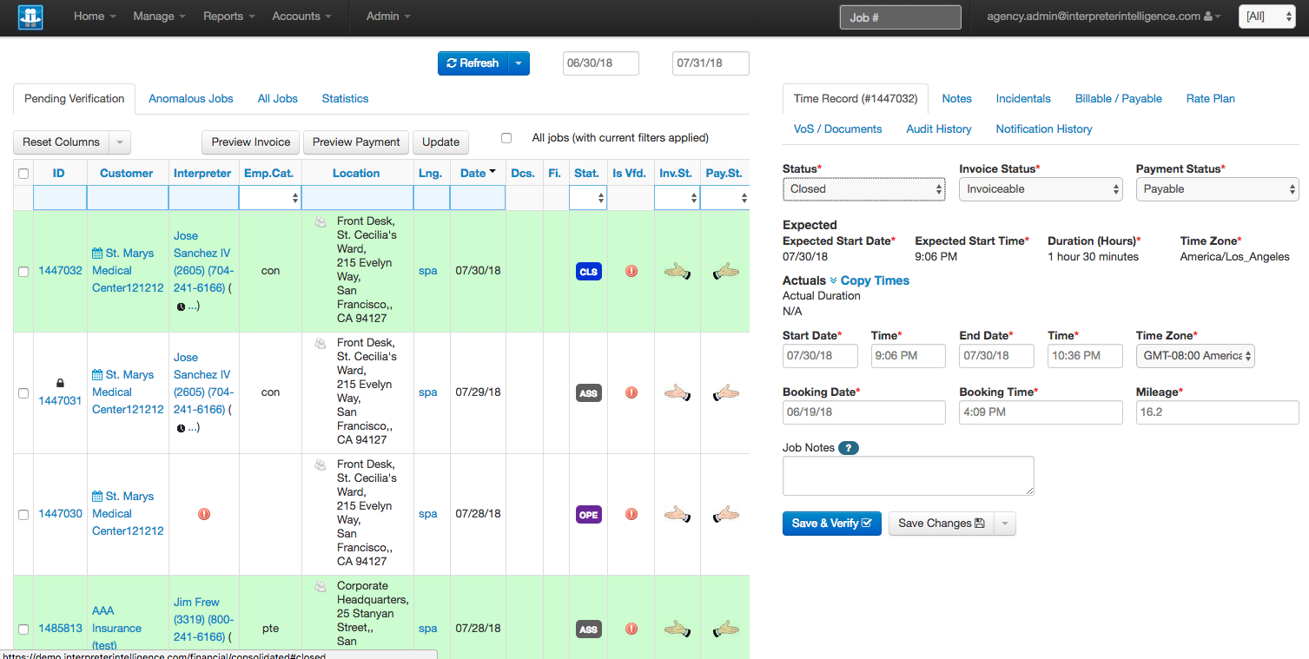Click the red verification alert icon for job 1447031
Viewport: 1309px width, 659px height.
tap(631, 392)
